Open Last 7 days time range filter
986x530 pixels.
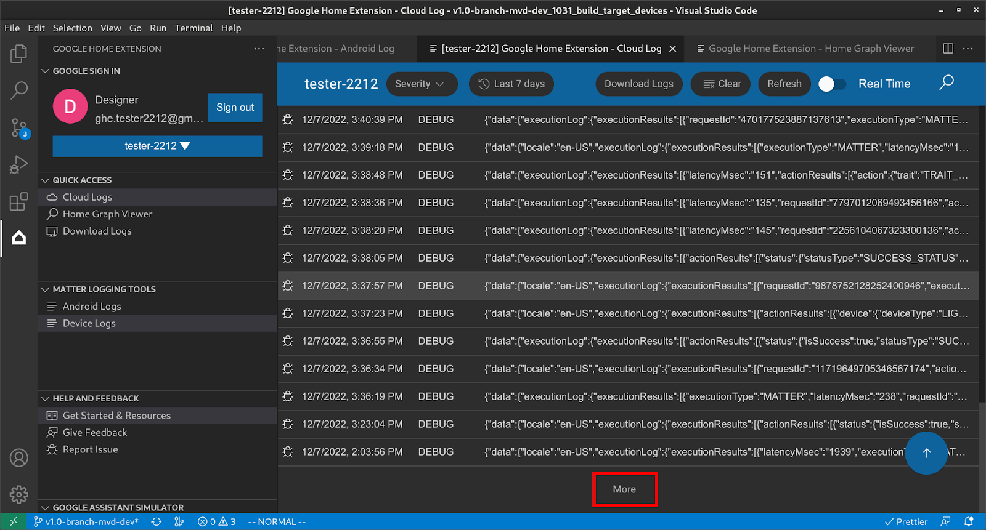click(x=511, y=84)
